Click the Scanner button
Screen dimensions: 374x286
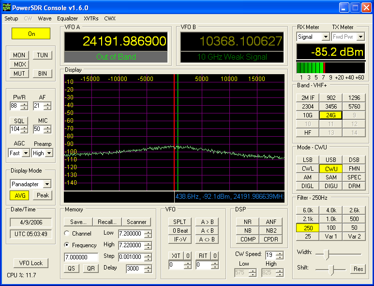pos(136,222)
